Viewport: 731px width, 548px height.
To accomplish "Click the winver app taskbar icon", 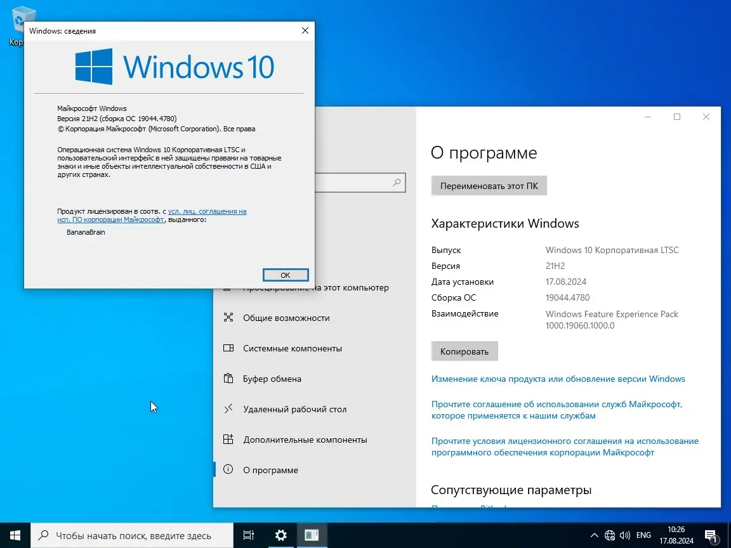I will (x=312, y=535).
